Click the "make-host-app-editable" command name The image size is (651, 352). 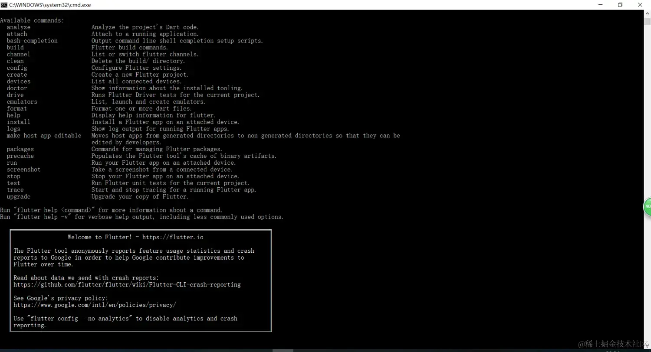[x=44, y=136]
